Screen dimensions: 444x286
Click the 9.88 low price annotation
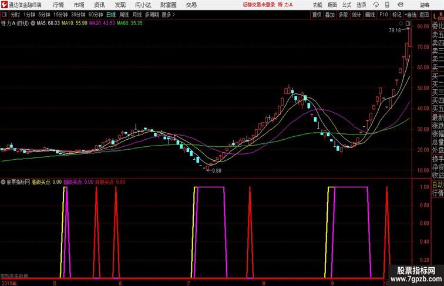point(217,171)
